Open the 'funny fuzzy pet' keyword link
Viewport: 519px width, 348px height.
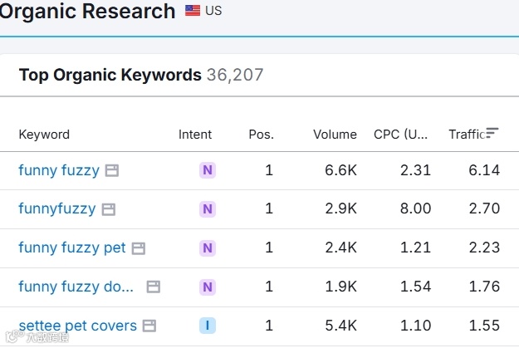click(72, 248)
